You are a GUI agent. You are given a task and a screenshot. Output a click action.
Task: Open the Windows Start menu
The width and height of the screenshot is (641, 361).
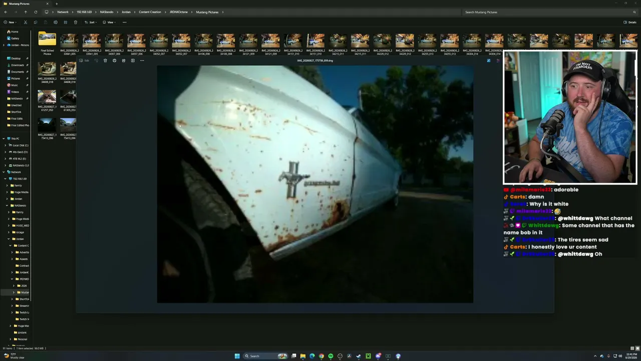pos(237,356)
